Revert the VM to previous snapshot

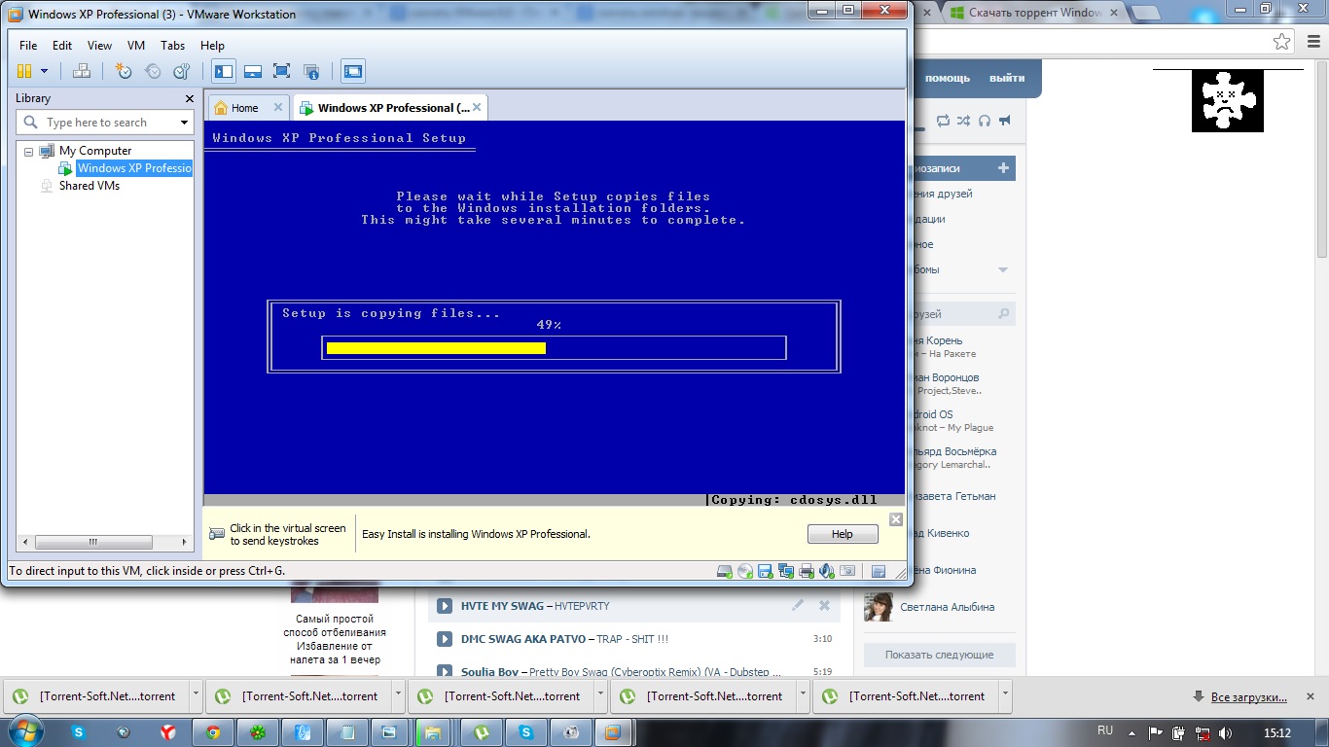coord(153,71)
